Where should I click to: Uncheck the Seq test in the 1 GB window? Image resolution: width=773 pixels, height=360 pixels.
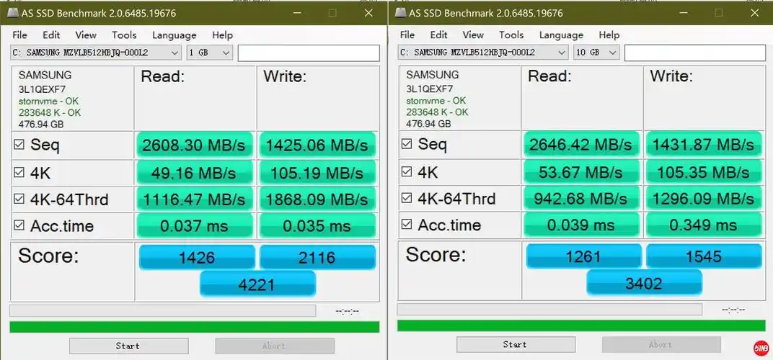(20, 144)
